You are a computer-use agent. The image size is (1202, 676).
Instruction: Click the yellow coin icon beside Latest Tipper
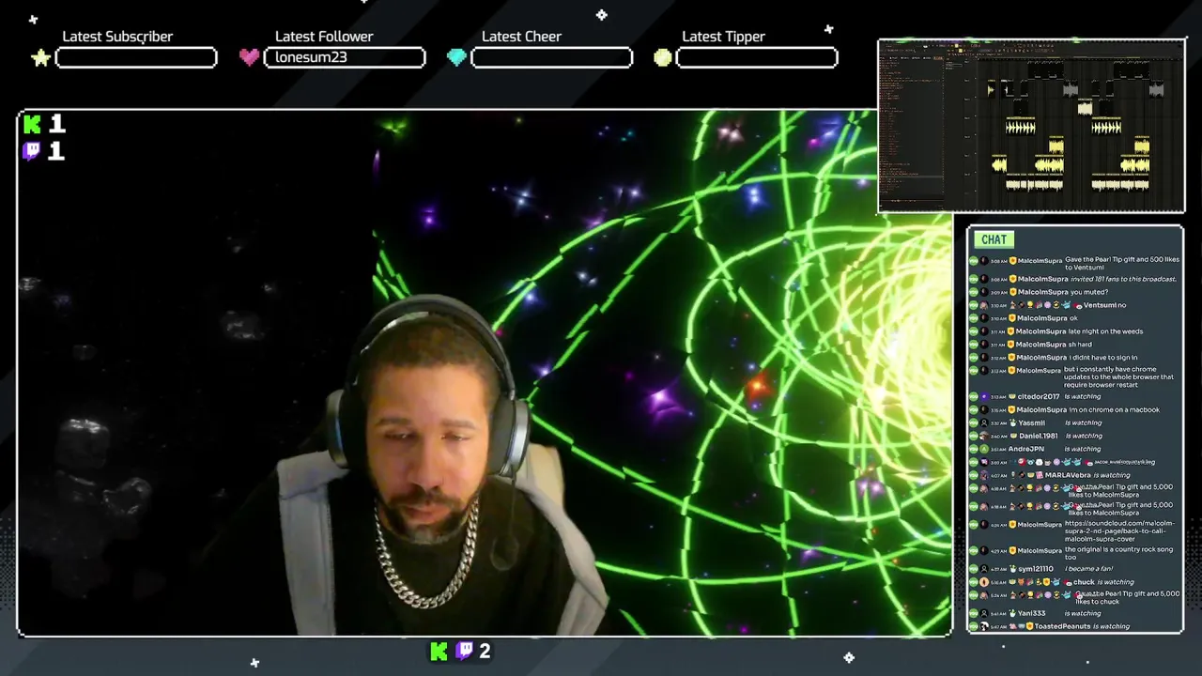click(663, 57)
